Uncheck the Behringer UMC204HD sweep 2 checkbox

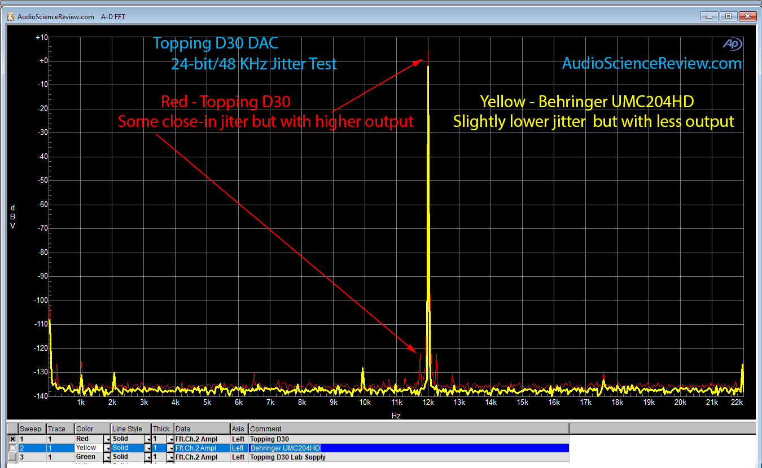(x=12, y=448)
